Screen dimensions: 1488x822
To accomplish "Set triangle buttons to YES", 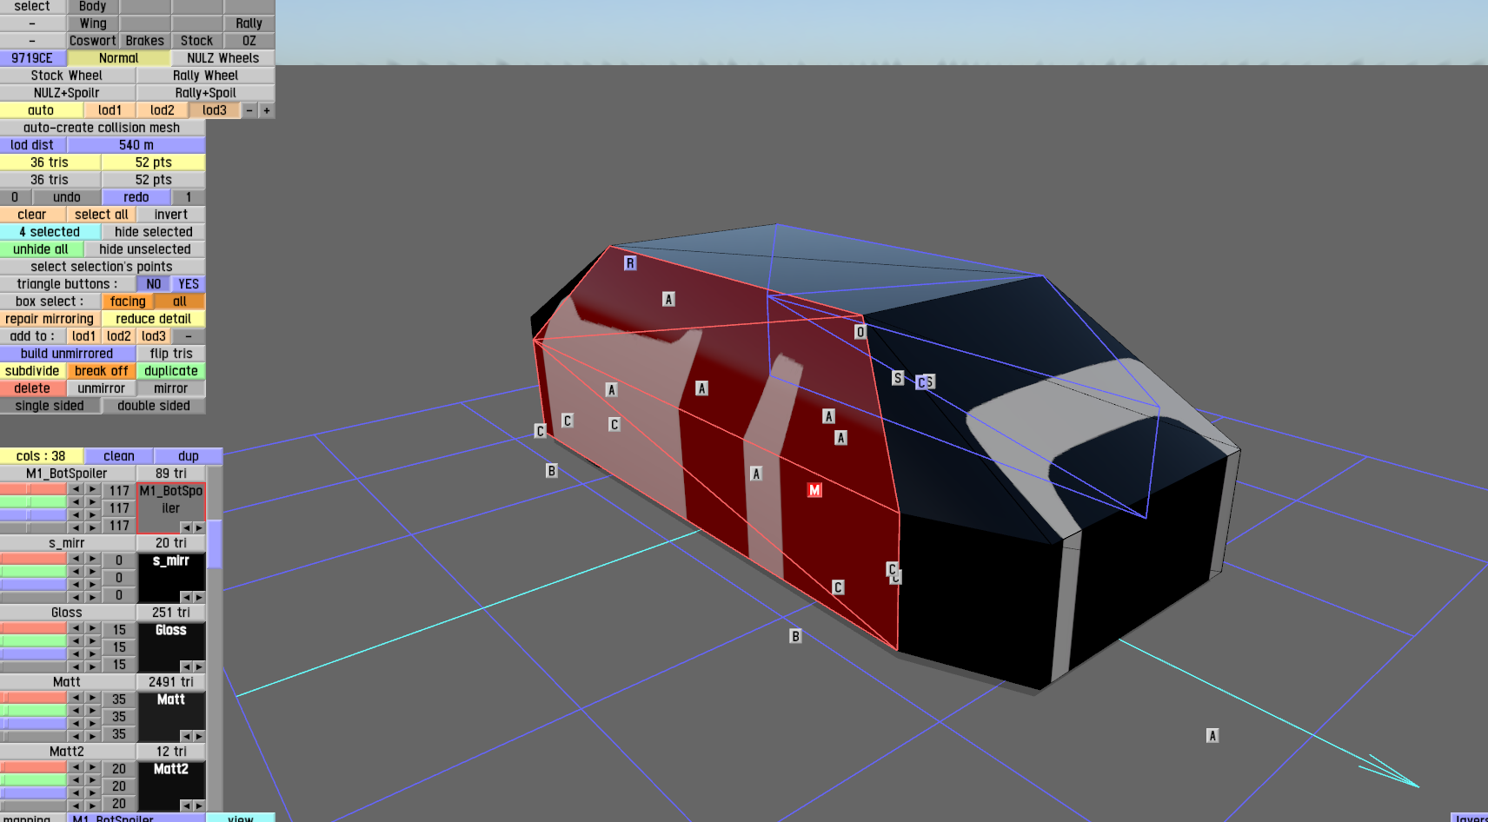I will click(189, 284).
